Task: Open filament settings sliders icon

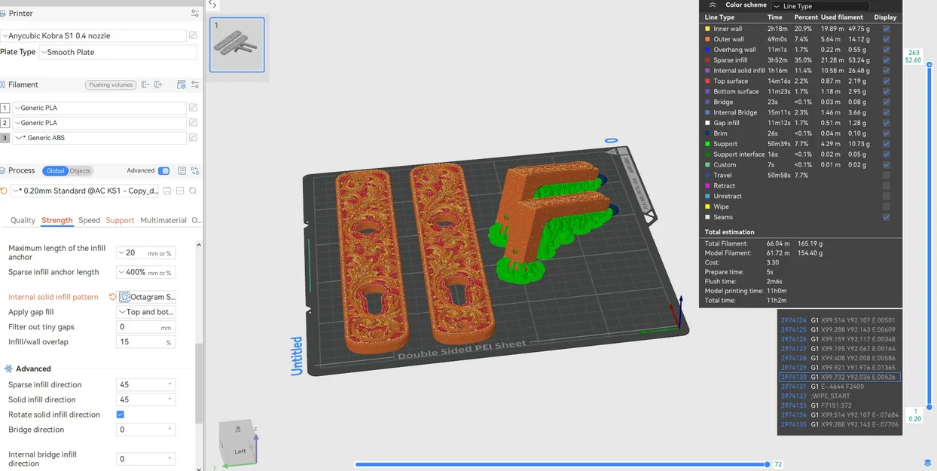Action: click(194, 85)
